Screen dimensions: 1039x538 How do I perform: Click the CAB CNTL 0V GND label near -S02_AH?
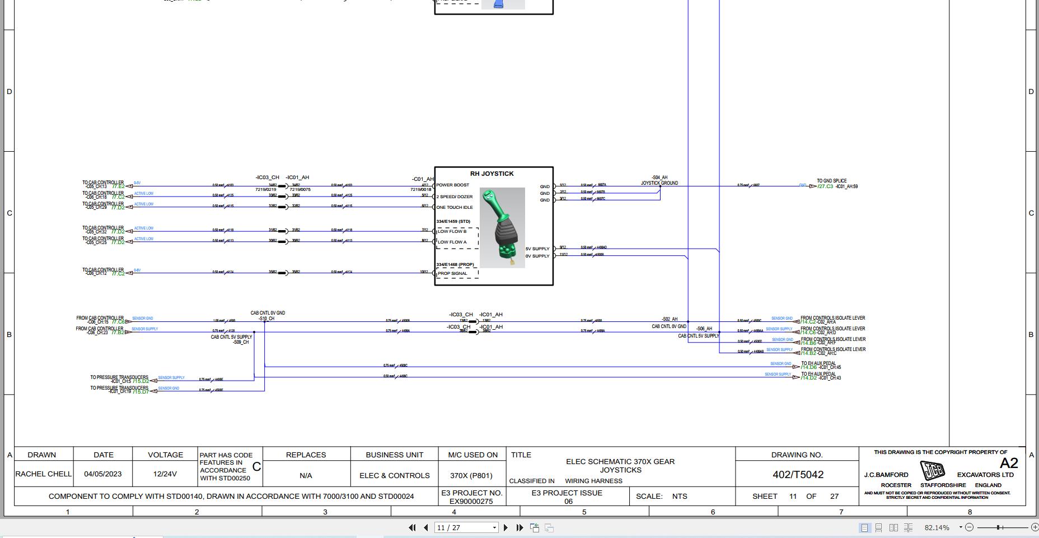click(669, 326)
